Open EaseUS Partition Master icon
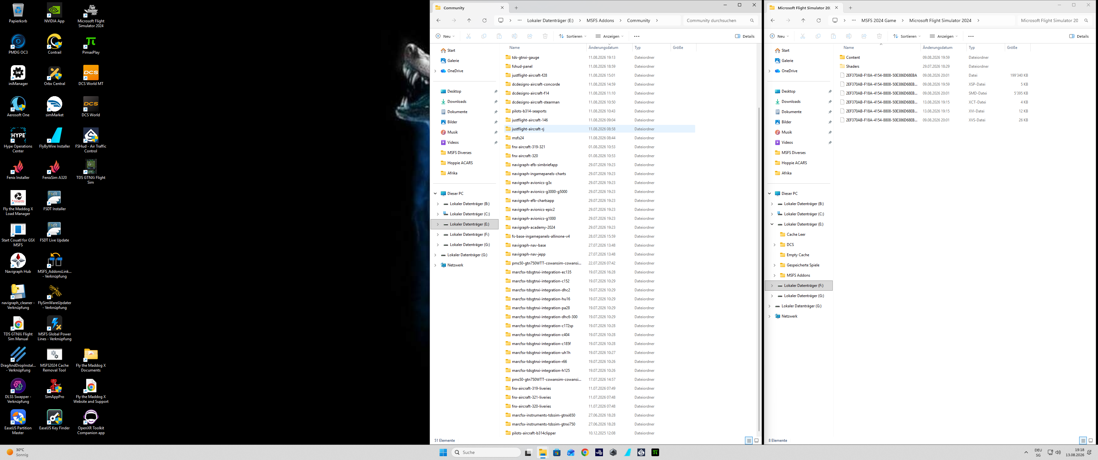Image resolution: width=1098 pixels, height=460 pixels. point(18,422)
